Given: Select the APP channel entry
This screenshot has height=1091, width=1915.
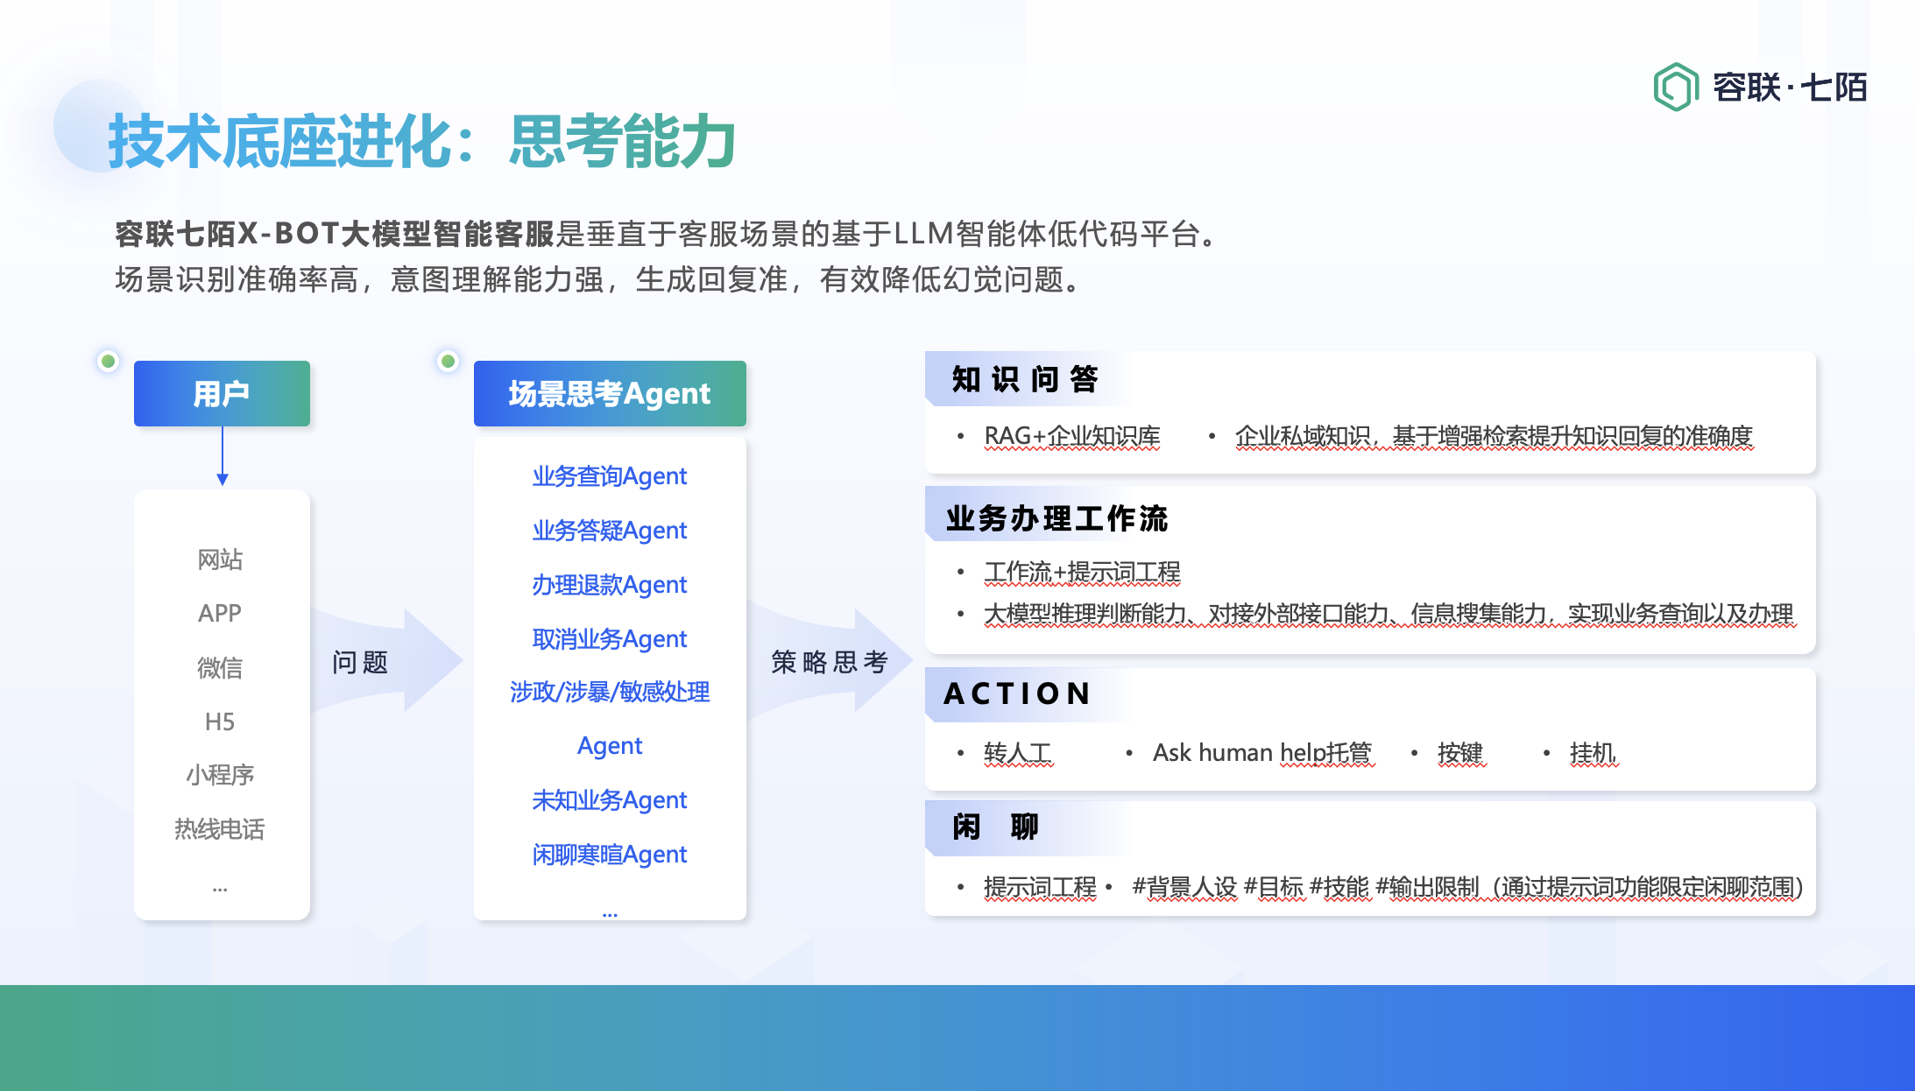Looking at the screenshot, I should pyautogui.click(x=220, y=613).
